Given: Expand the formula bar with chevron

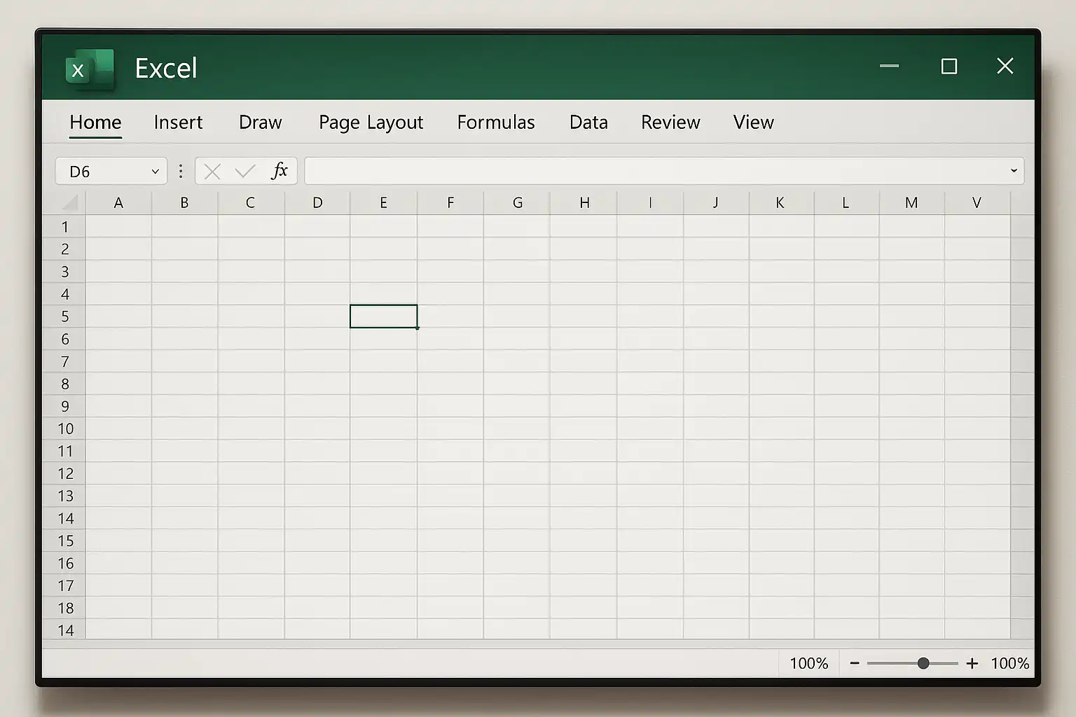Looking at the screenshot, I should click(1013, 171).
